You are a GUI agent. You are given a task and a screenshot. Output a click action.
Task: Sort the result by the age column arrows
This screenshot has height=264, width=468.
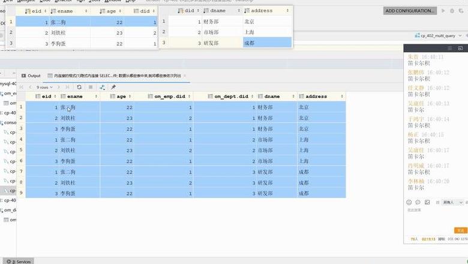(x=130, y=97)
